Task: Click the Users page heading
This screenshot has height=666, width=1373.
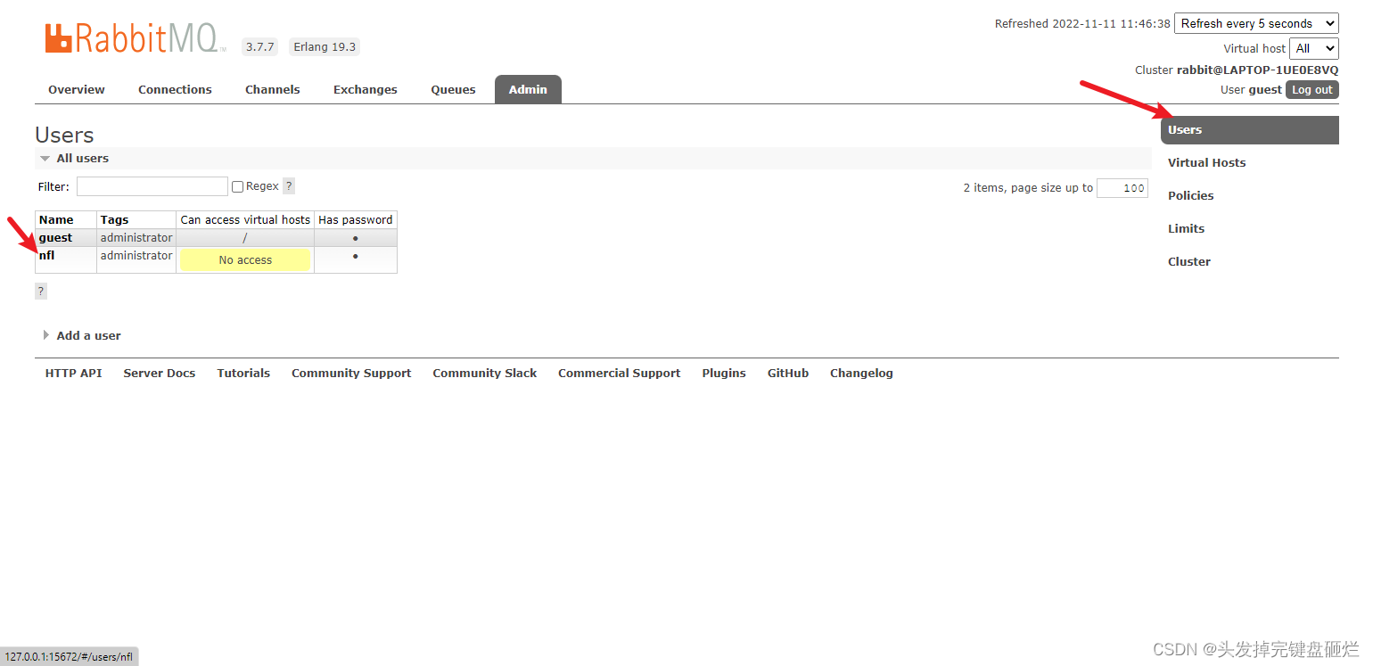Action: pyautogui.click(x=64, y=136)
